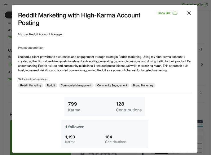211x155 pixels.
Task: Go back with the left arrow
Action: (x=5, y=5)
